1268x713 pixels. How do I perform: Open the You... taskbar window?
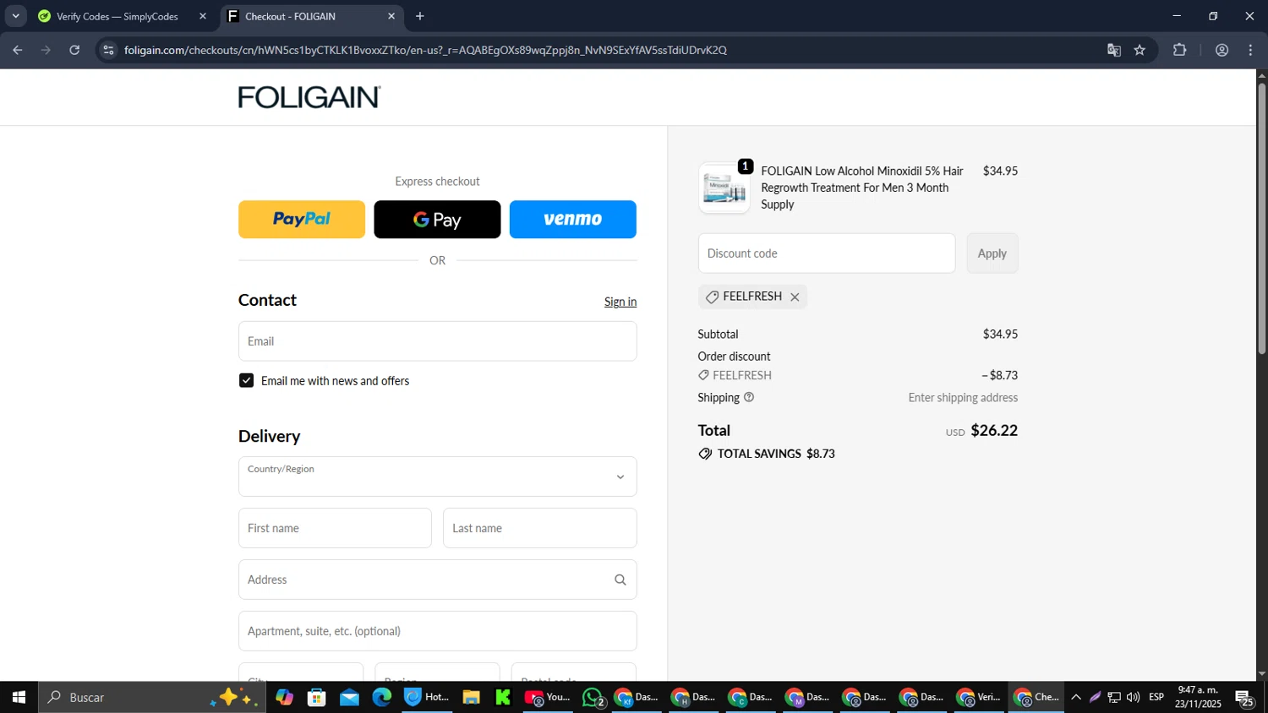tap(548, 697)
